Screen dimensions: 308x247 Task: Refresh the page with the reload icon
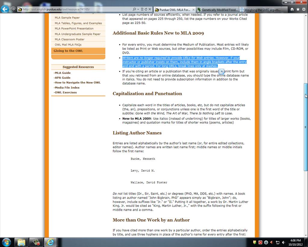[x=146, y=9]
